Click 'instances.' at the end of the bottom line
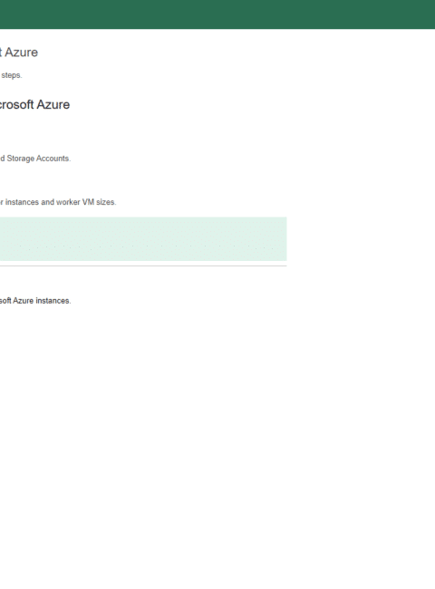The height and width of the screenshot is (589, 435). [x=53, y=301]
